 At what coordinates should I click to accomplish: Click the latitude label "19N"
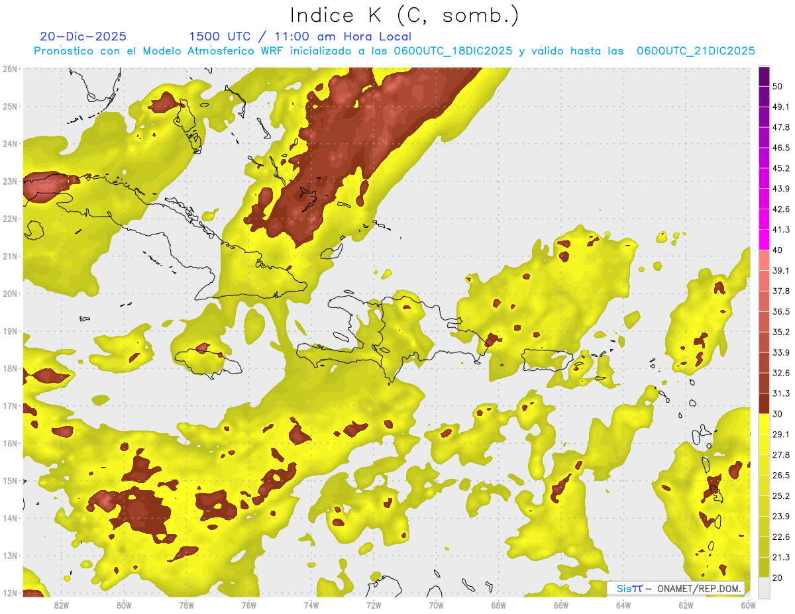[10, 331]
